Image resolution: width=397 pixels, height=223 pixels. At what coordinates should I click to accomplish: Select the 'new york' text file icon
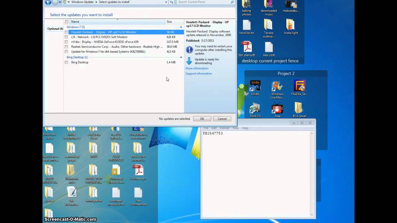click(269, 49)
